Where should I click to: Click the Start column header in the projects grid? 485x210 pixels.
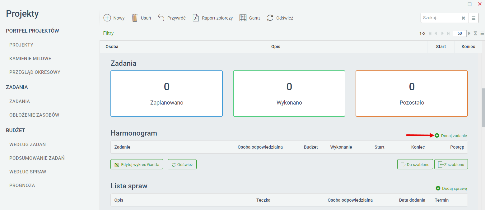pyautogui.click(x=441, y=47)
